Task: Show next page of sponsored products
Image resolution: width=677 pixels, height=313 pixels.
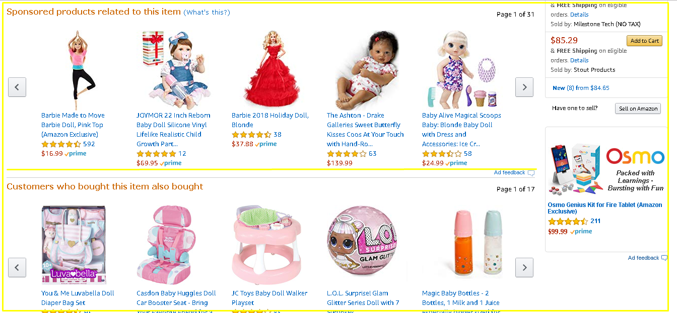Action: point(524,87)
